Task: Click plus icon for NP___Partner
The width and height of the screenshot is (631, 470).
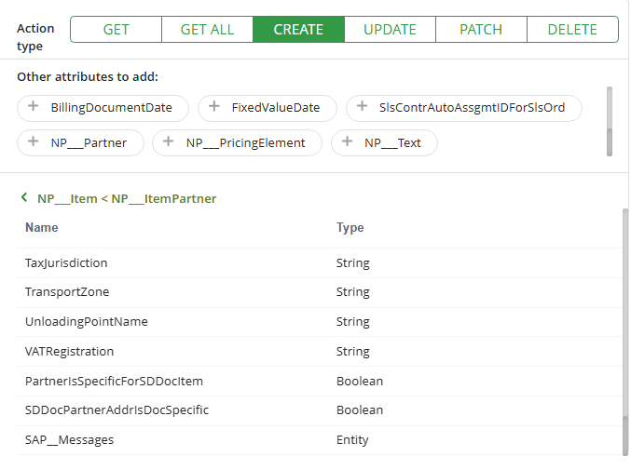Action: pyautogui.click(x=33, y=141)
